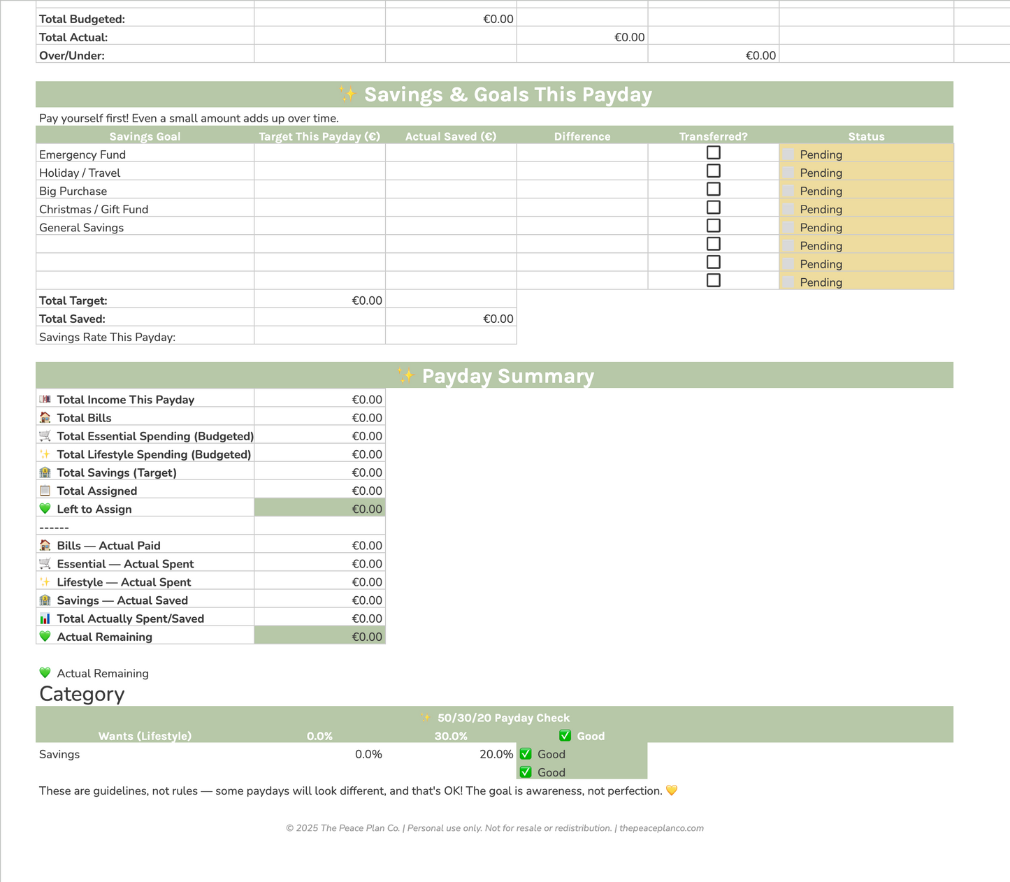The image size is (1010, 882).
Task: Select the Wants (Lifestyle) label
Action: 145,735
